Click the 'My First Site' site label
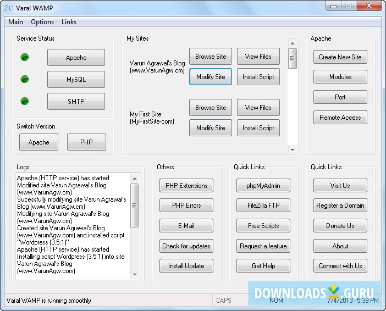This screenshot has height=311, width=386. pos(146,114)
